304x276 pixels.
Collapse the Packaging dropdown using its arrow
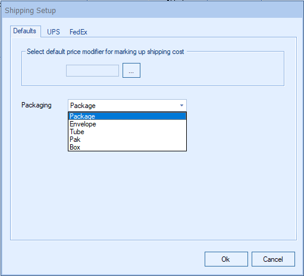[181, 106]
